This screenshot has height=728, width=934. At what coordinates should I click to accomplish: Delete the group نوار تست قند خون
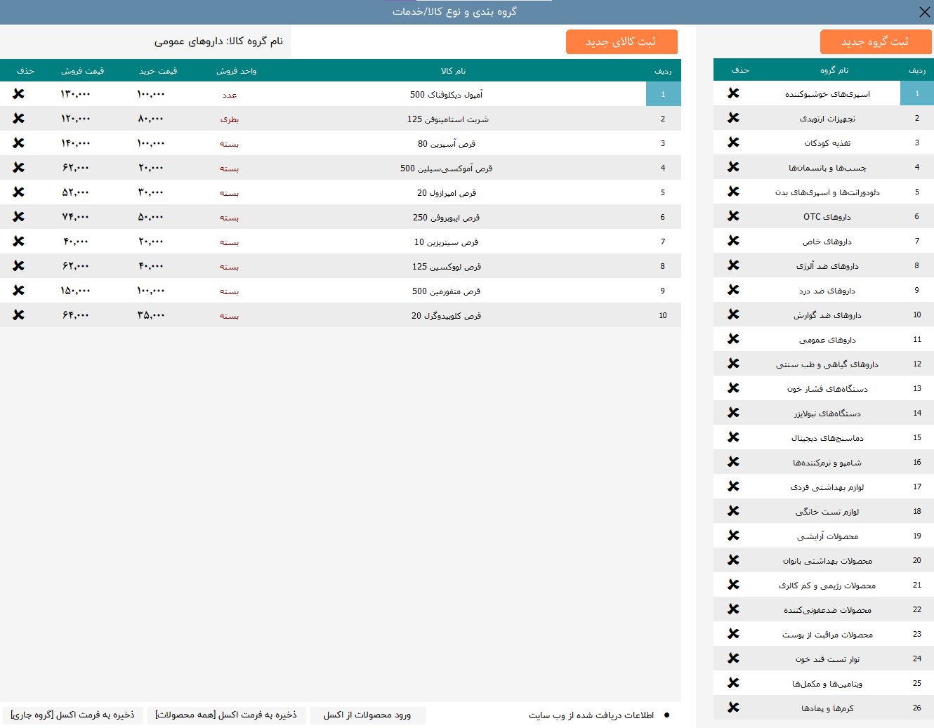(733, 658)
